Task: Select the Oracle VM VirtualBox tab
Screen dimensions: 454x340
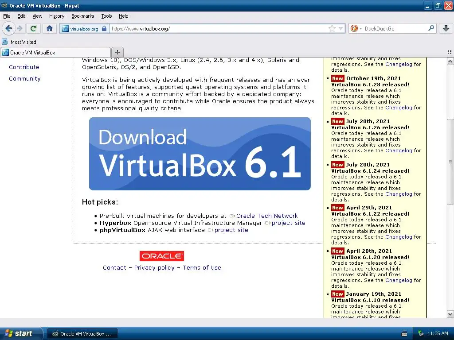Action: [55, 52]
